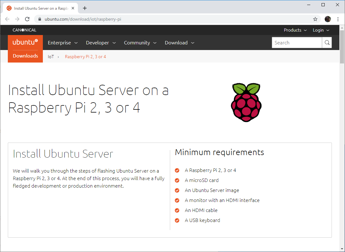Image resolution: width=345 pixels, height=252 pixels.
Task: Click the Minimum requirements heading
Action: pos(219,152)
